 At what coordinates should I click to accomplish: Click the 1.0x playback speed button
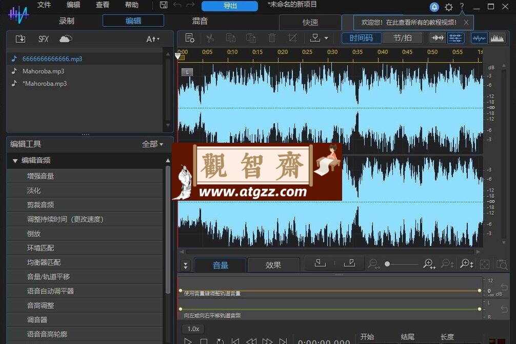pyautogui.click(x=193, y=329)
